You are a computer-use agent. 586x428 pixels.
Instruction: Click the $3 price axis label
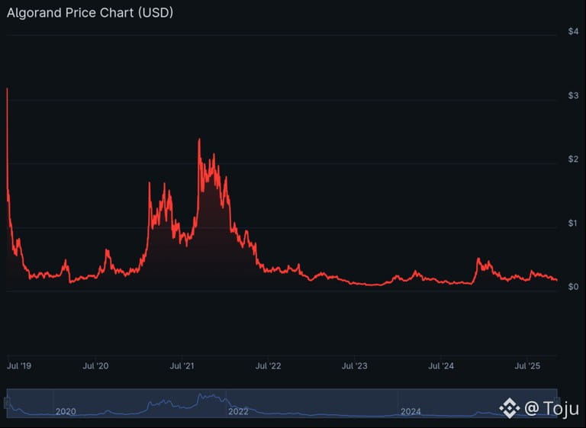[573, 95]
